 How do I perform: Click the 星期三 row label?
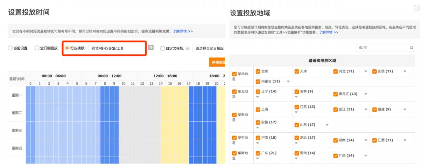17,131
